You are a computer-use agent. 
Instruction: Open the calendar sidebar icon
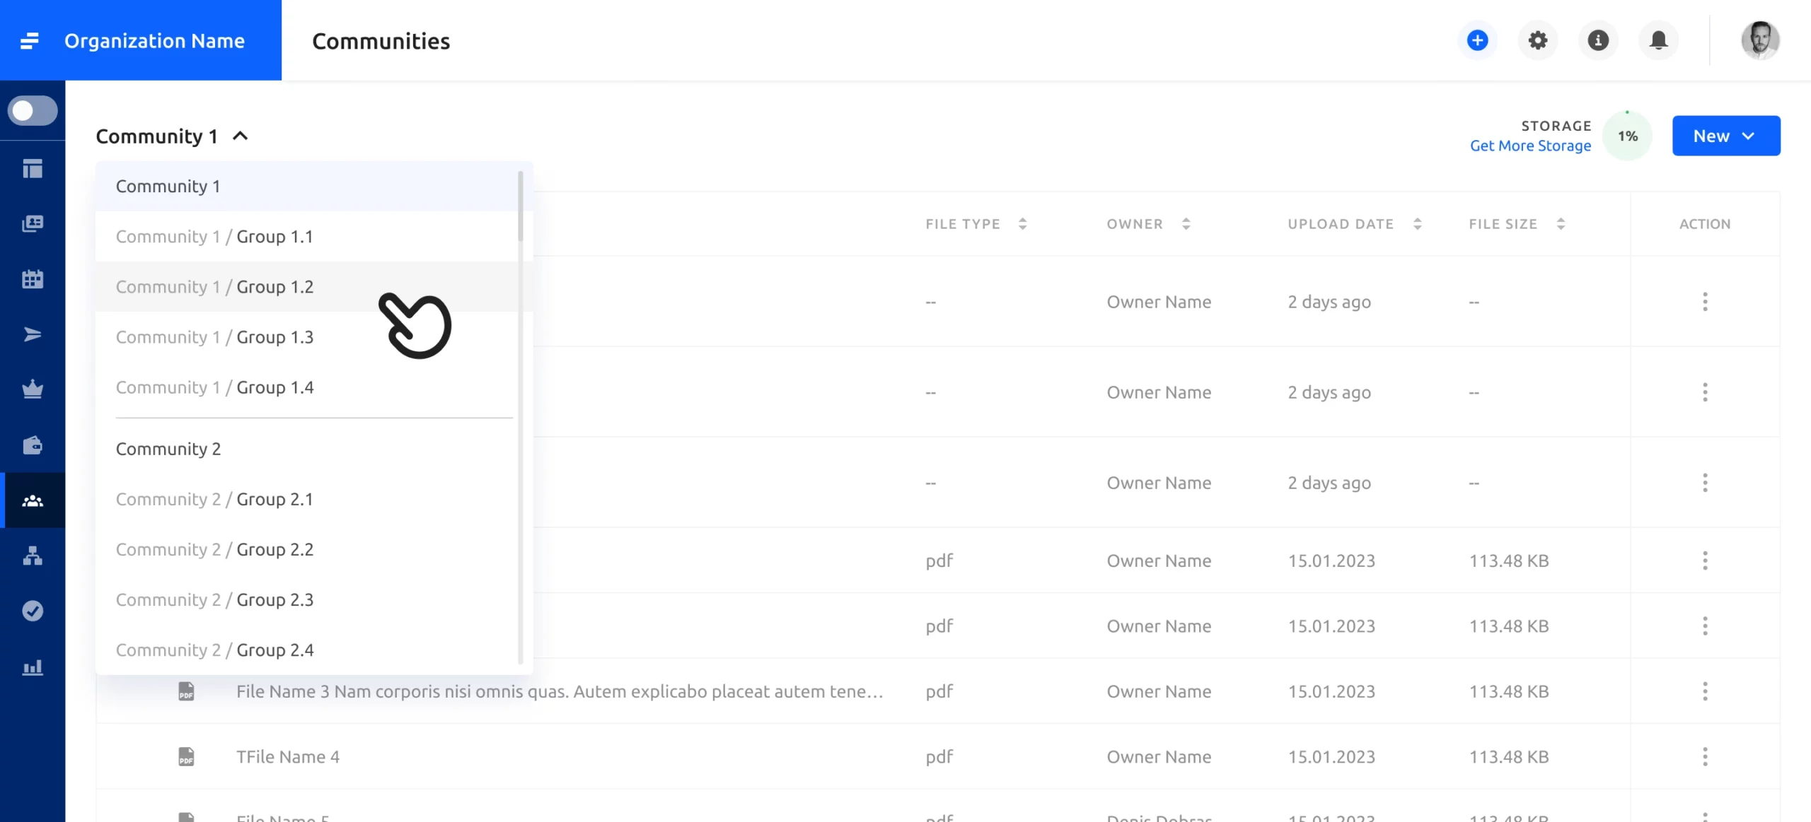(33, 279)
